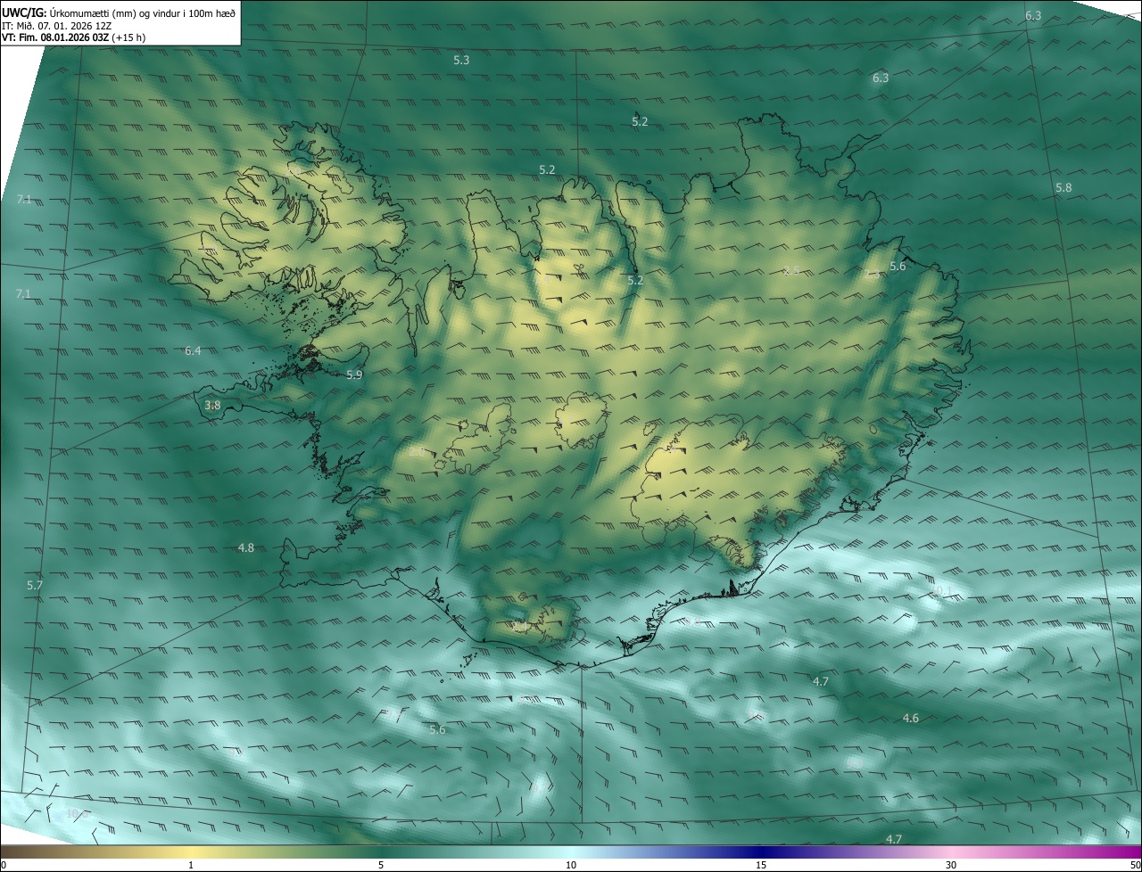Click the map value 5.8
The width and height of the screenshot is (1142, 872).
[x=1063, y=187]
